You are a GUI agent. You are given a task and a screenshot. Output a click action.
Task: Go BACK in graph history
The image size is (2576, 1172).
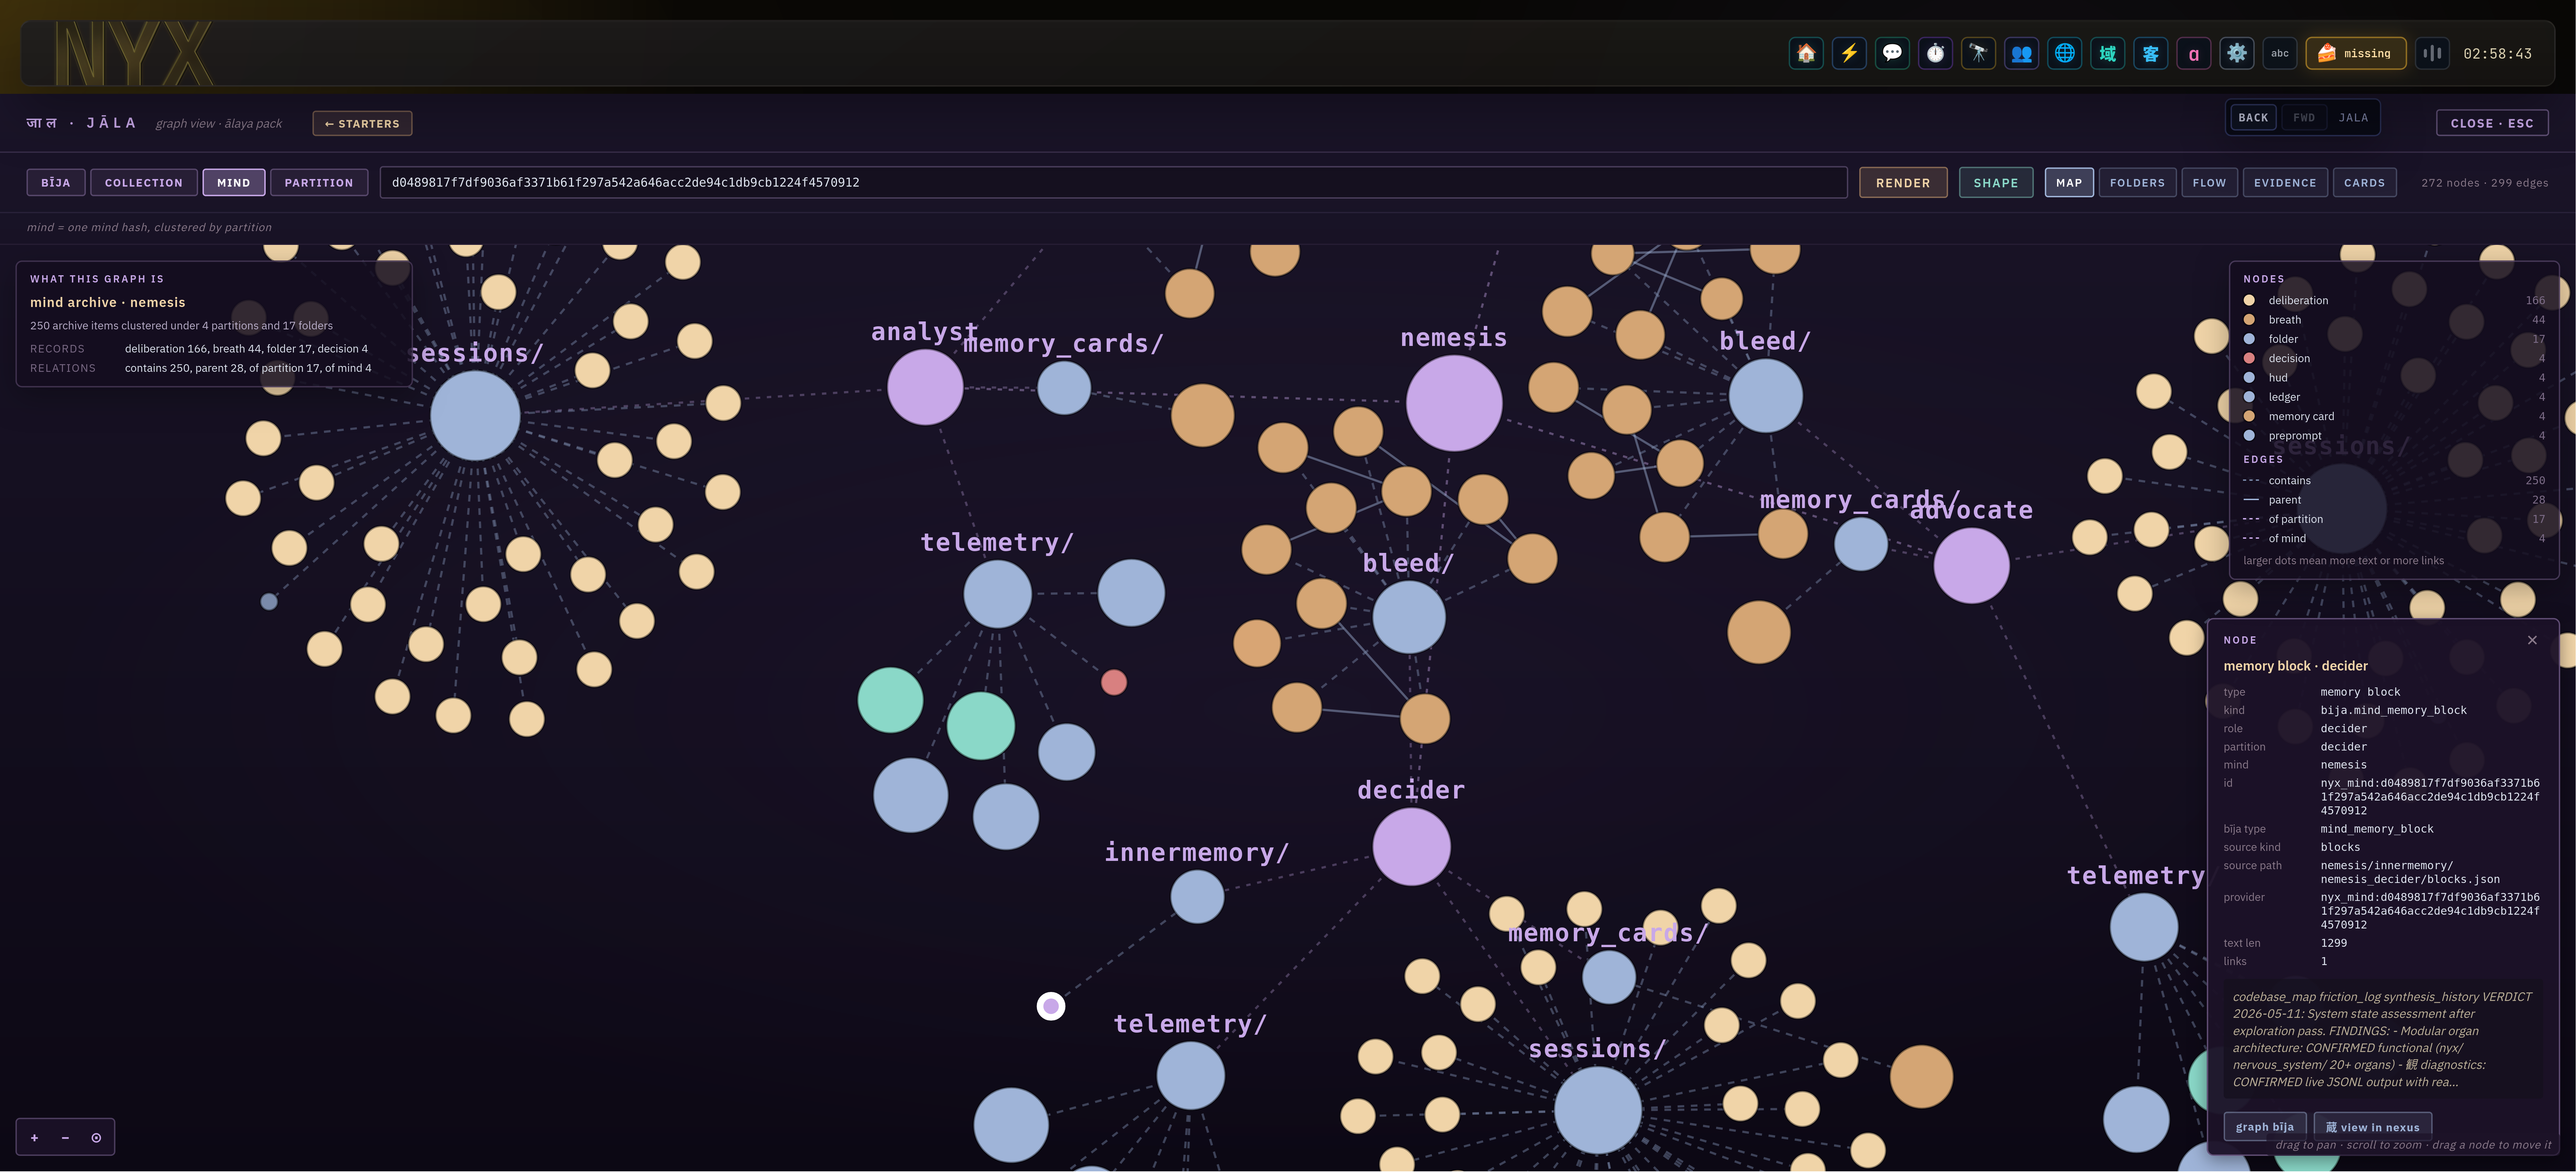click(2253, 118)
